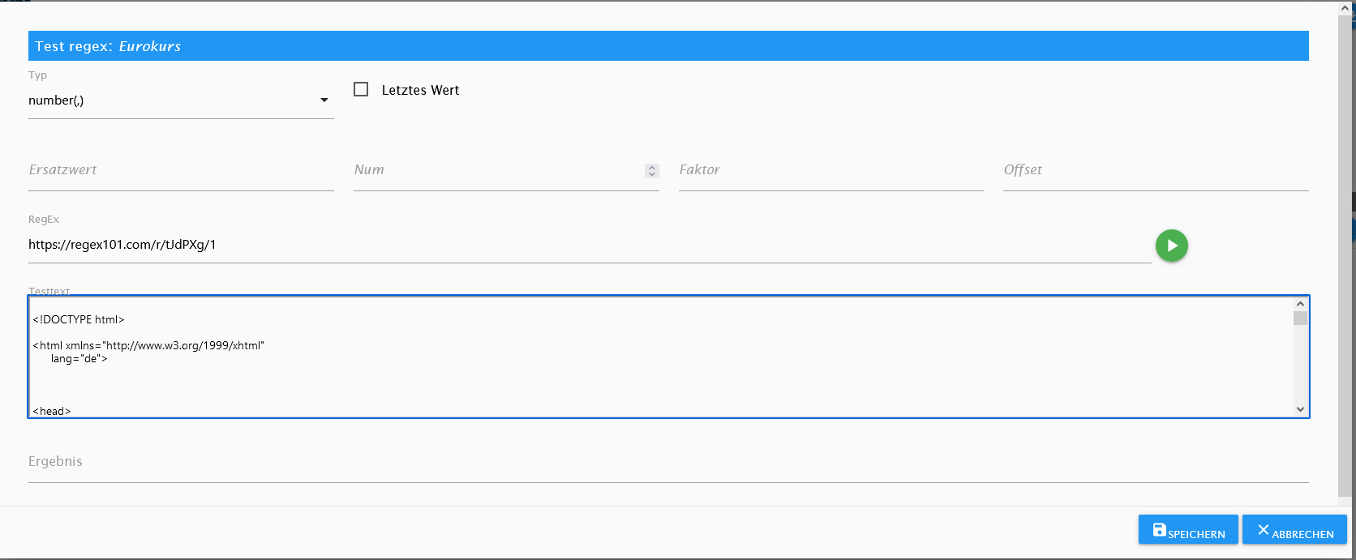The image size is (1356, 560).
Task: Run the regex test with the green play button
Action: click(1171, 246)
